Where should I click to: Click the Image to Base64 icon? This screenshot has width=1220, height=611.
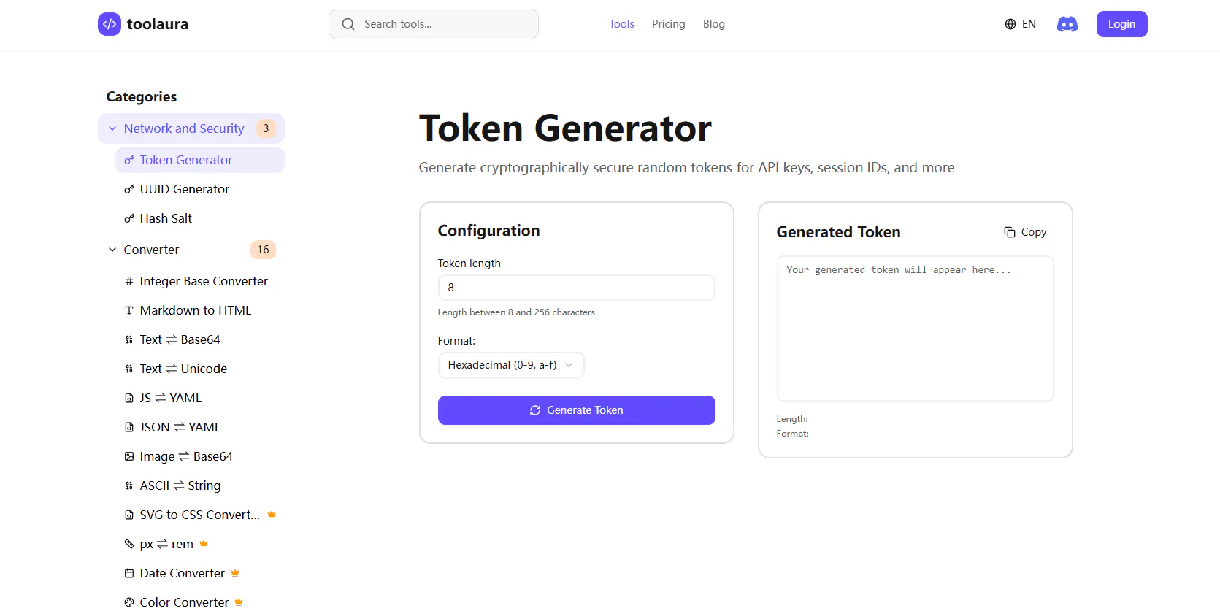click(x=129, y=456)
